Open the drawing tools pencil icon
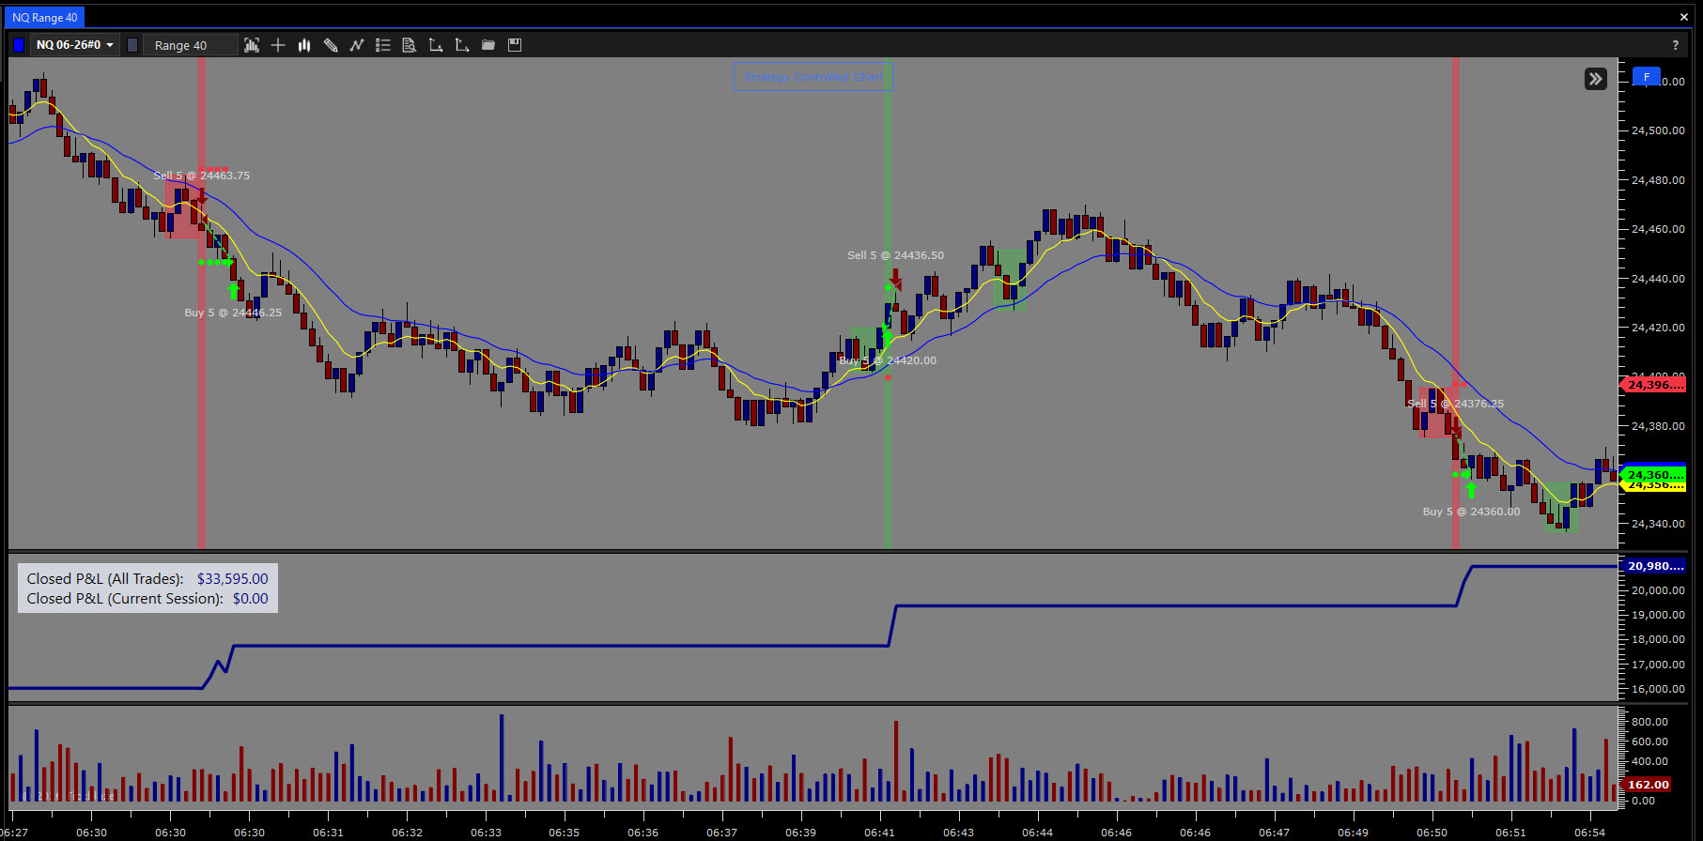The width and height of the screenshot is (1703, 841). coord(331,45)
